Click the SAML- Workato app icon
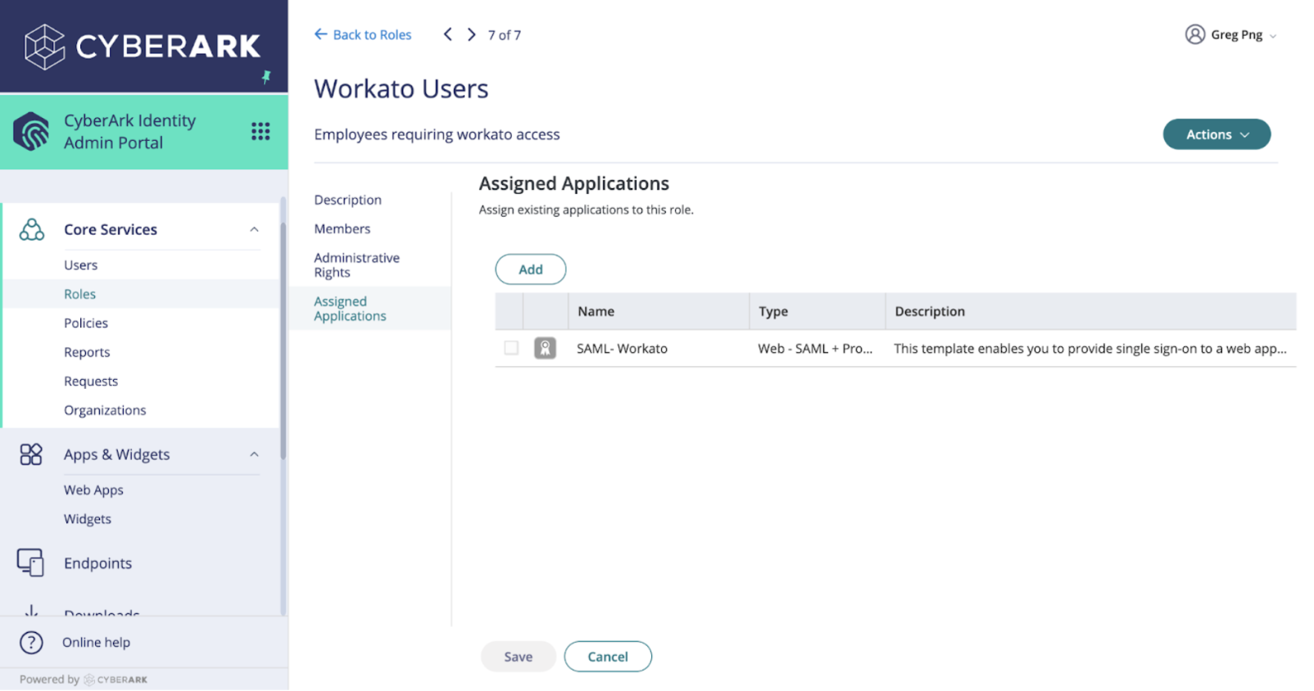Image resolution: width=1314 pixels, height=691 pixels. [545, 348]
